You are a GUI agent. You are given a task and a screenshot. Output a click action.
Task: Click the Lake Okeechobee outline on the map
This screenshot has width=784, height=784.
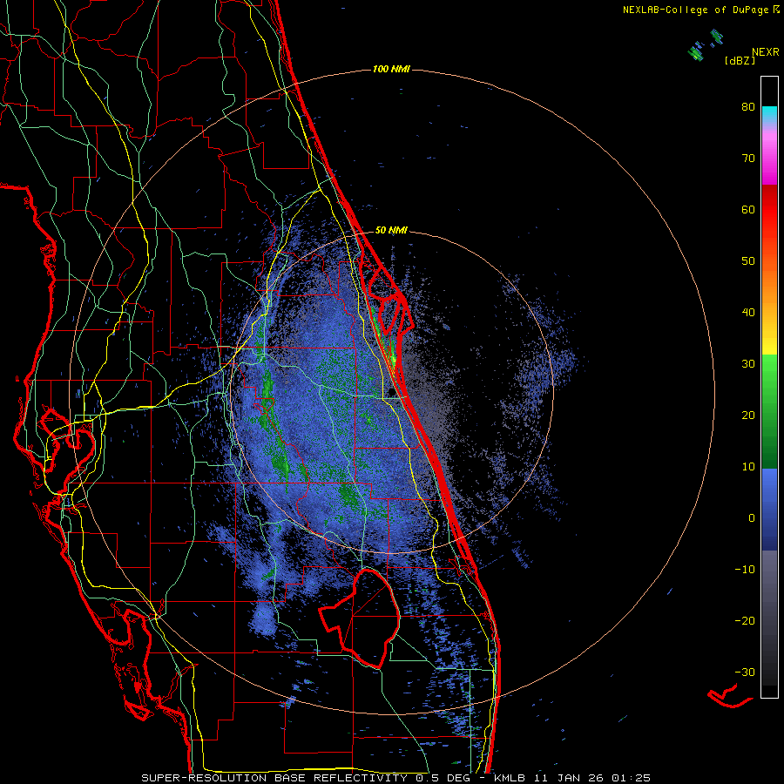click(x=361, y=617)
